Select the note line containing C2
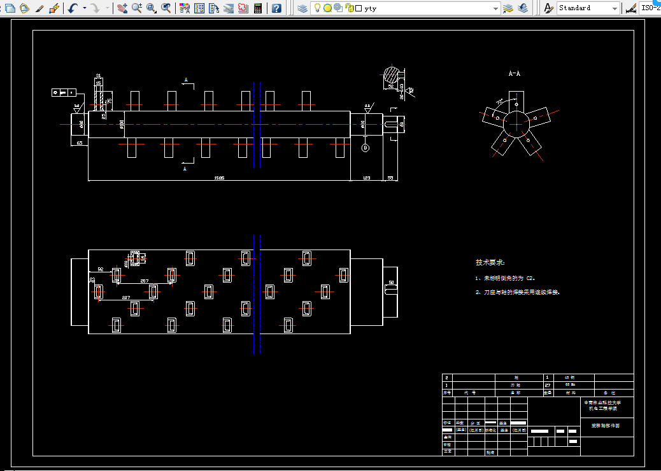Image resolution: width=661 pixels, height=471 pixels. tap(505, 279)
